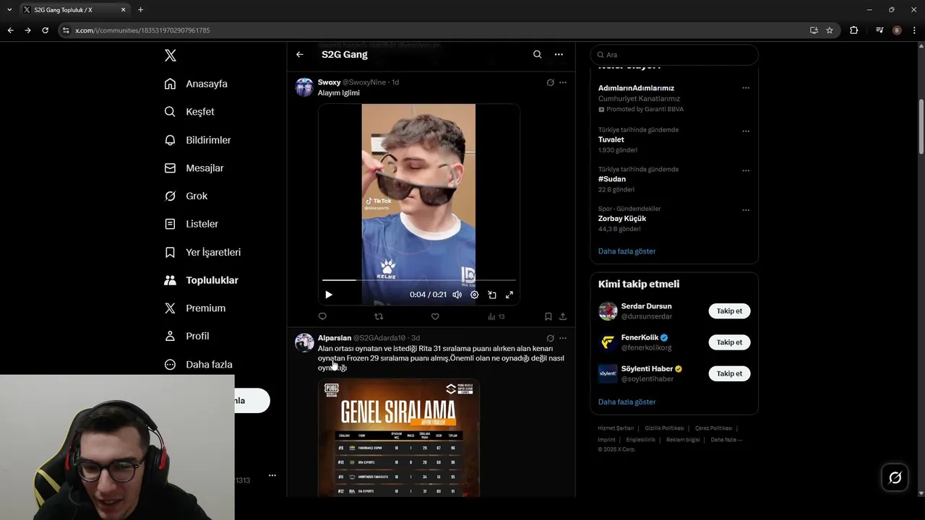This screenshot has width=925, height=520.
Task: Follow Serdar Dursun with Takip et
Action: tap(729, 311)
